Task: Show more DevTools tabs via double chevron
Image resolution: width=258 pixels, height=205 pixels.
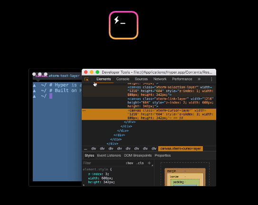Action: (199, 79)
